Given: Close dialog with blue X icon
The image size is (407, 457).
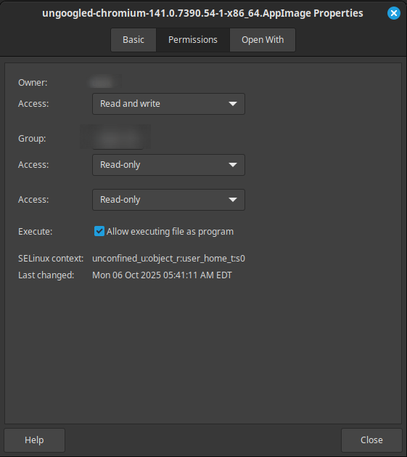Looking at the screenshot, I should click(394, 13).
